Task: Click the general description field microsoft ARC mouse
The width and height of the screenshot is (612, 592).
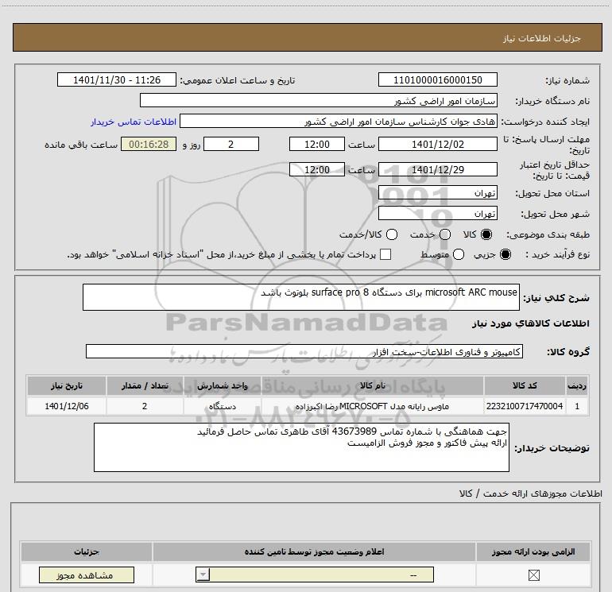Action: tap(301, 297)
